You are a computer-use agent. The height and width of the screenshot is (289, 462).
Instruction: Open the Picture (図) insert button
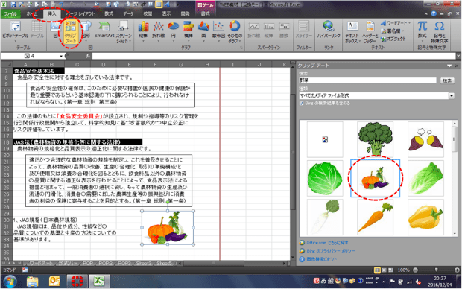[x=55, y=30]
